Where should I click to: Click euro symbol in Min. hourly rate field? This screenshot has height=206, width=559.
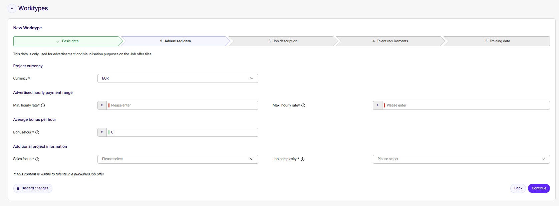(102, 105)
